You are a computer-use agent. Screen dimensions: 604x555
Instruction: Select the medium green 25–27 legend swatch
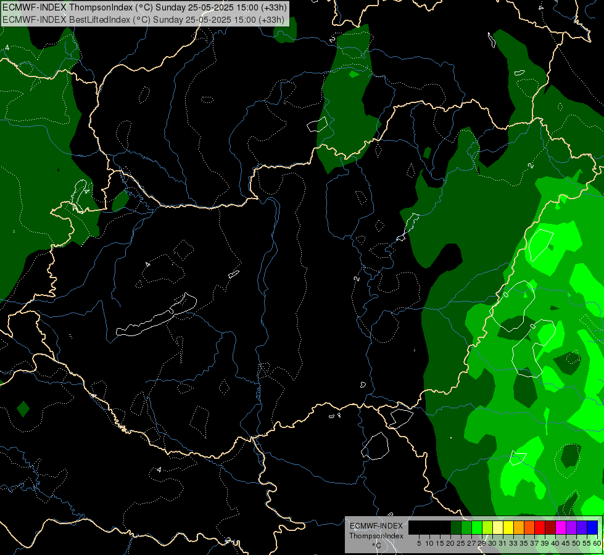466,527
